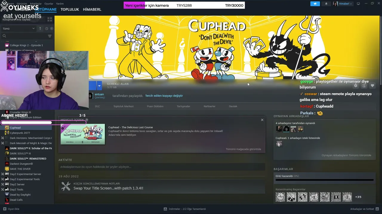Open the Yardım menu
This screenshot has height=214, width=382.
(x=60, y=4)
